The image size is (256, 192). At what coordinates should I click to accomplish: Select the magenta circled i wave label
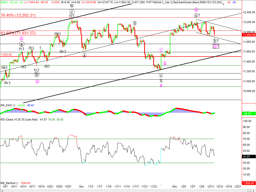[161, 50]
